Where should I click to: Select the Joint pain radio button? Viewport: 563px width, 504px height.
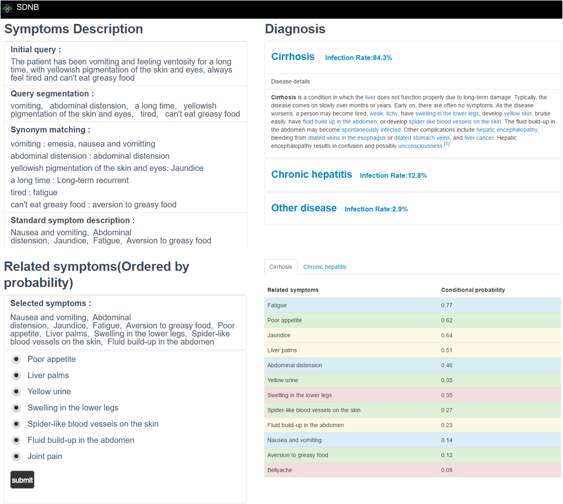click(x=16, y=456)
